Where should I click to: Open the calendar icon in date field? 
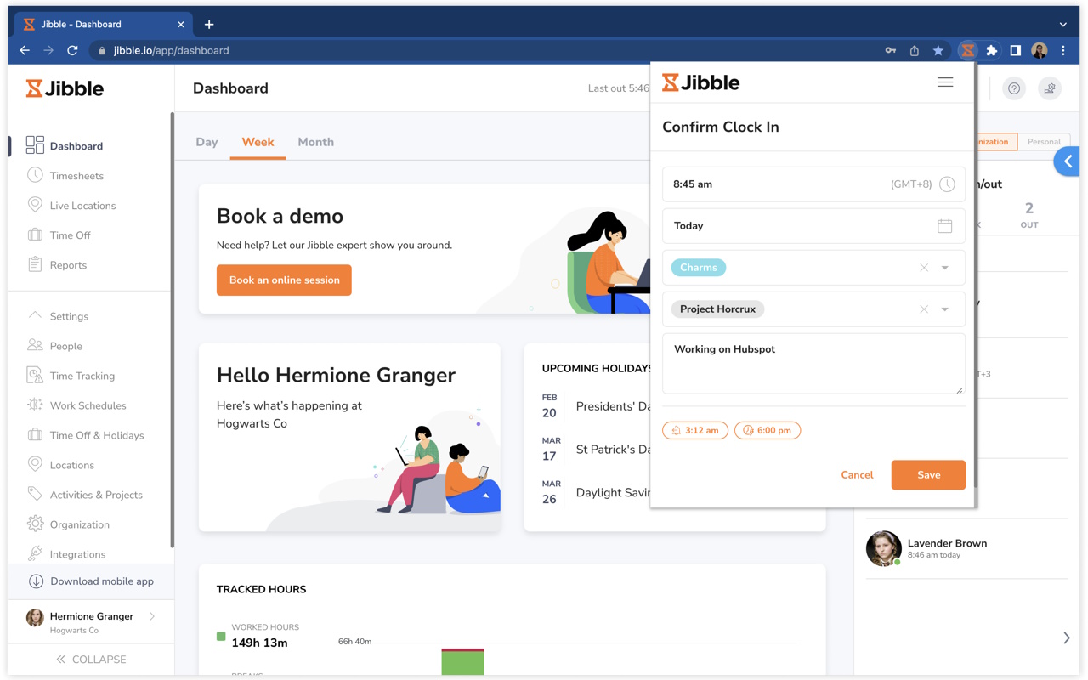pyautogui.click(x=944, y=226)
